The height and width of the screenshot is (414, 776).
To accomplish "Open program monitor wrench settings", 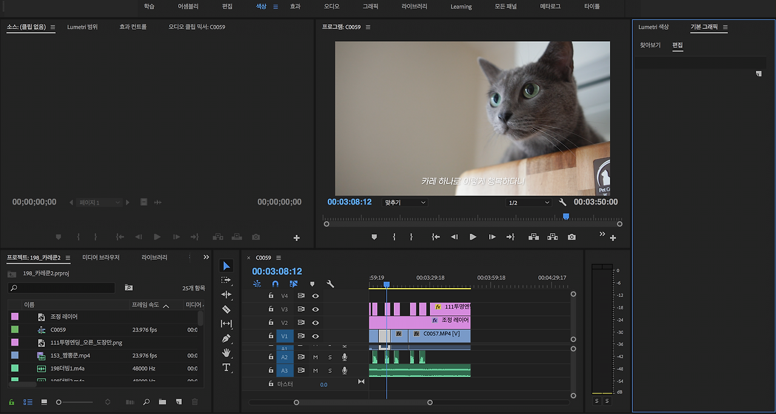I will (x=562, y=202).
